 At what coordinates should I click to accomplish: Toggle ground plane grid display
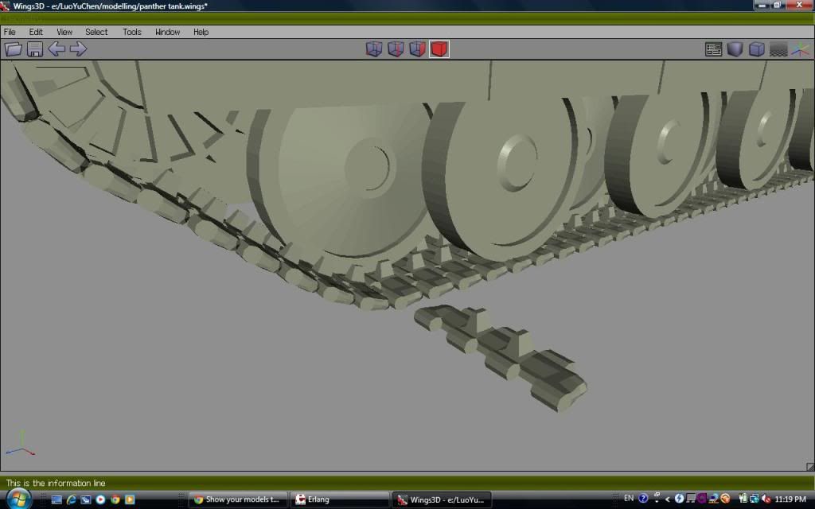778,49
